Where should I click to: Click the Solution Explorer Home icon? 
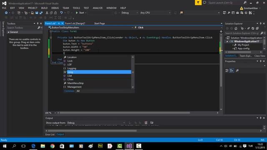(x=236, y=28)
